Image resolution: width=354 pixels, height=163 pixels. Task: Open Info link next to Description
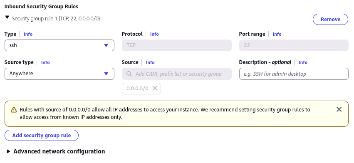[303, 62]
